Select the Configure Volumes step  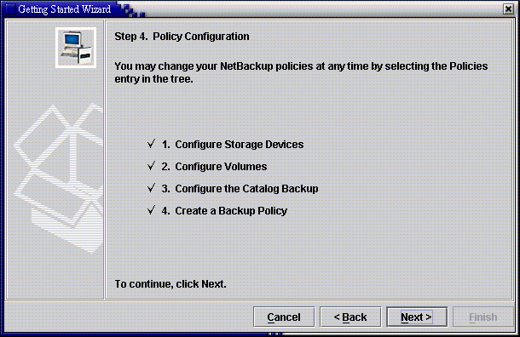(x=214, y=167)
